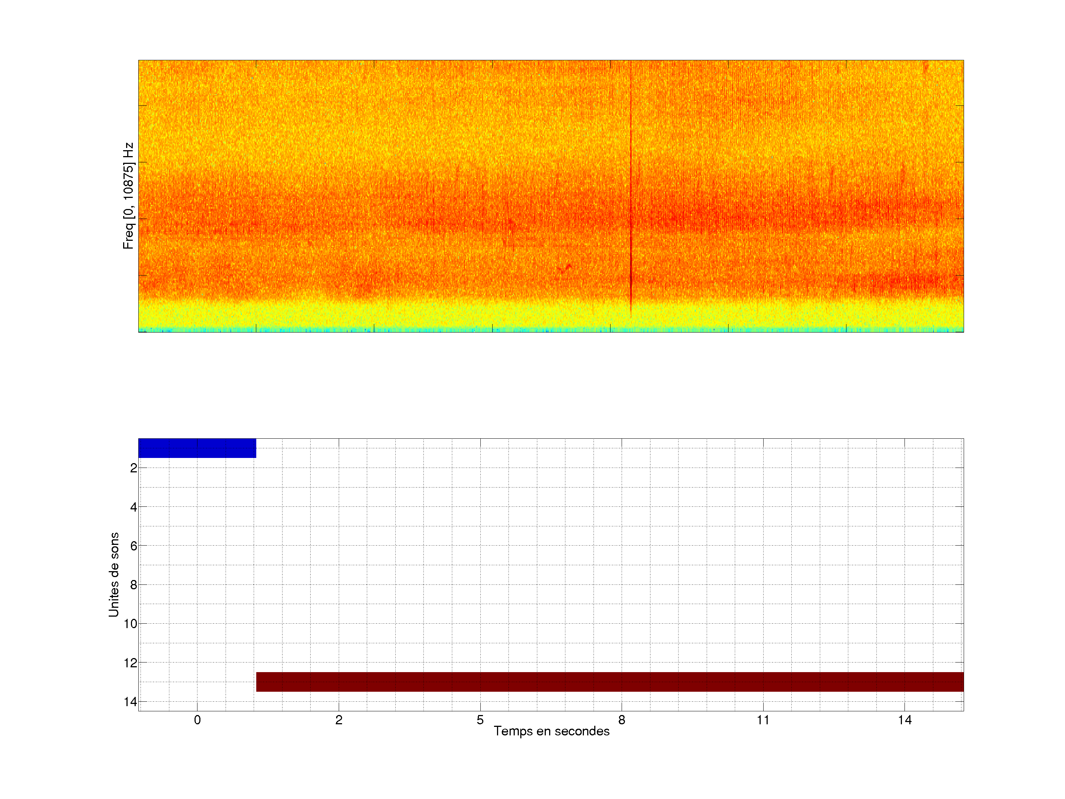Select the 'Temps en secondes' x-axis label

click(551, 731)
